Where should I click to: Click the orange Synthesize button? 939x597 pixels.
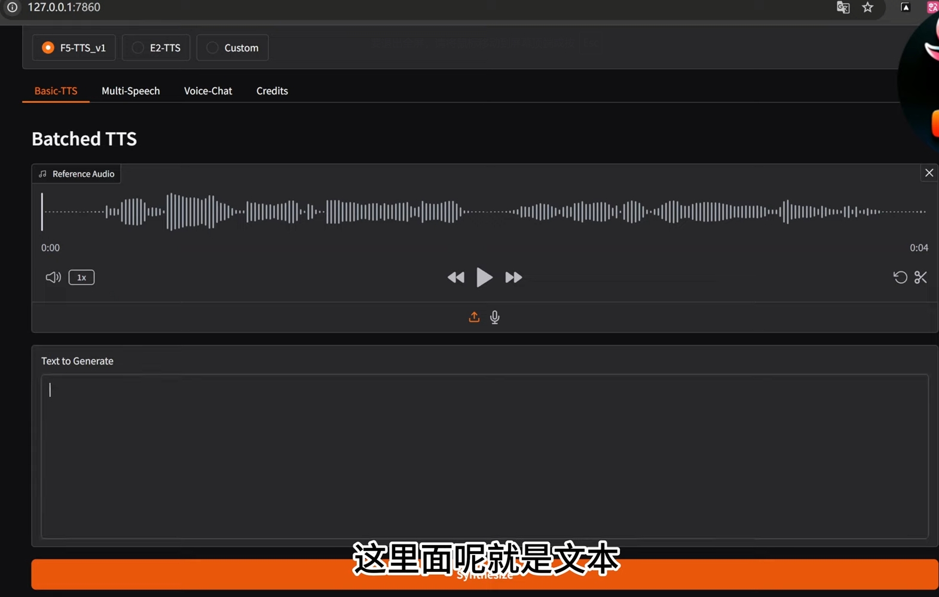pyautogui.click(x=485, y=574)
